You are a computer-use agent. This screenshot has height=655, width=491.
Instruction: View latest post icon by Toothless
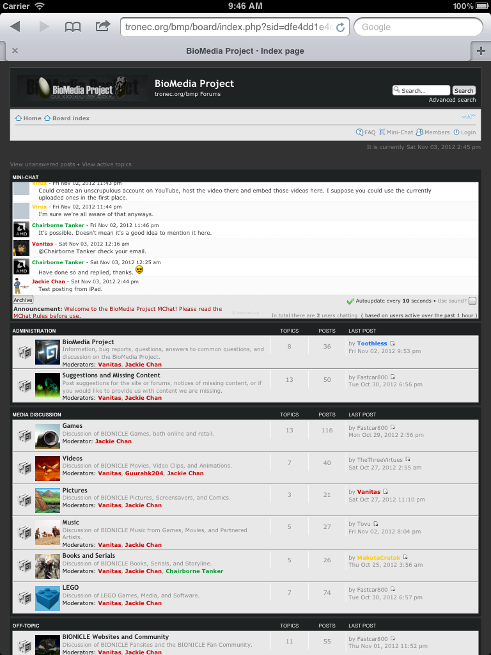pyautogui.click(x=392, y=343)
